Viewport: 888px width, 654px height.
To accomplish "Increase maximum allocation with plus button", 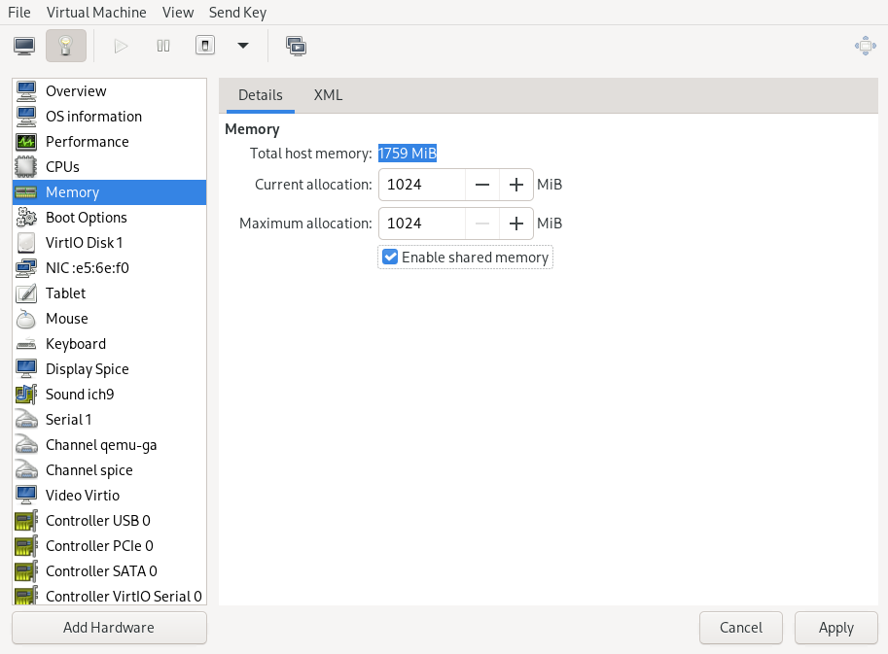I will click(516, 224).
